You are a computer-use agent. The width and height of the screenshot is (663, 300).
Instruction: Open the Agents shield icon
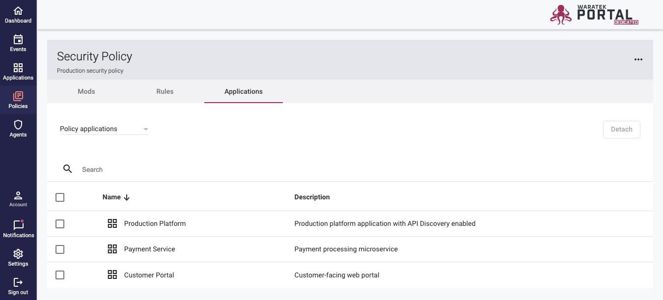coord(18,125)
